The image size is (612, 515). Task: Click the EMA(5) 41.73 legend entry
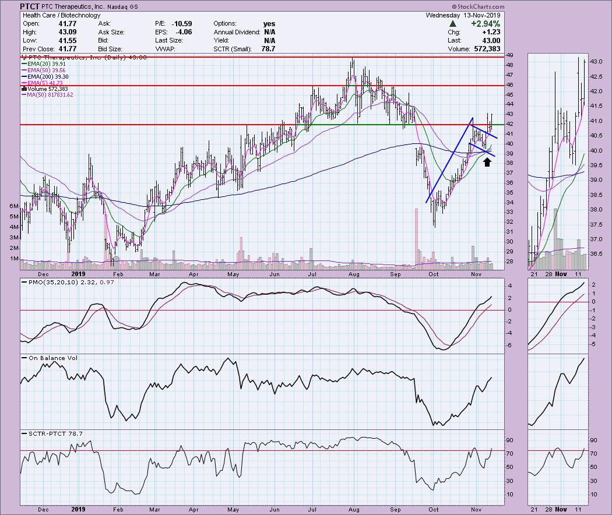coord(43,83)
